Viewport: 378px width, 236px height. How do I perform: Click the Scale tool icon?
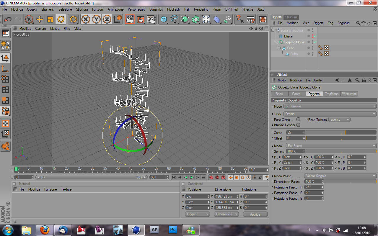tap(50, 19)
